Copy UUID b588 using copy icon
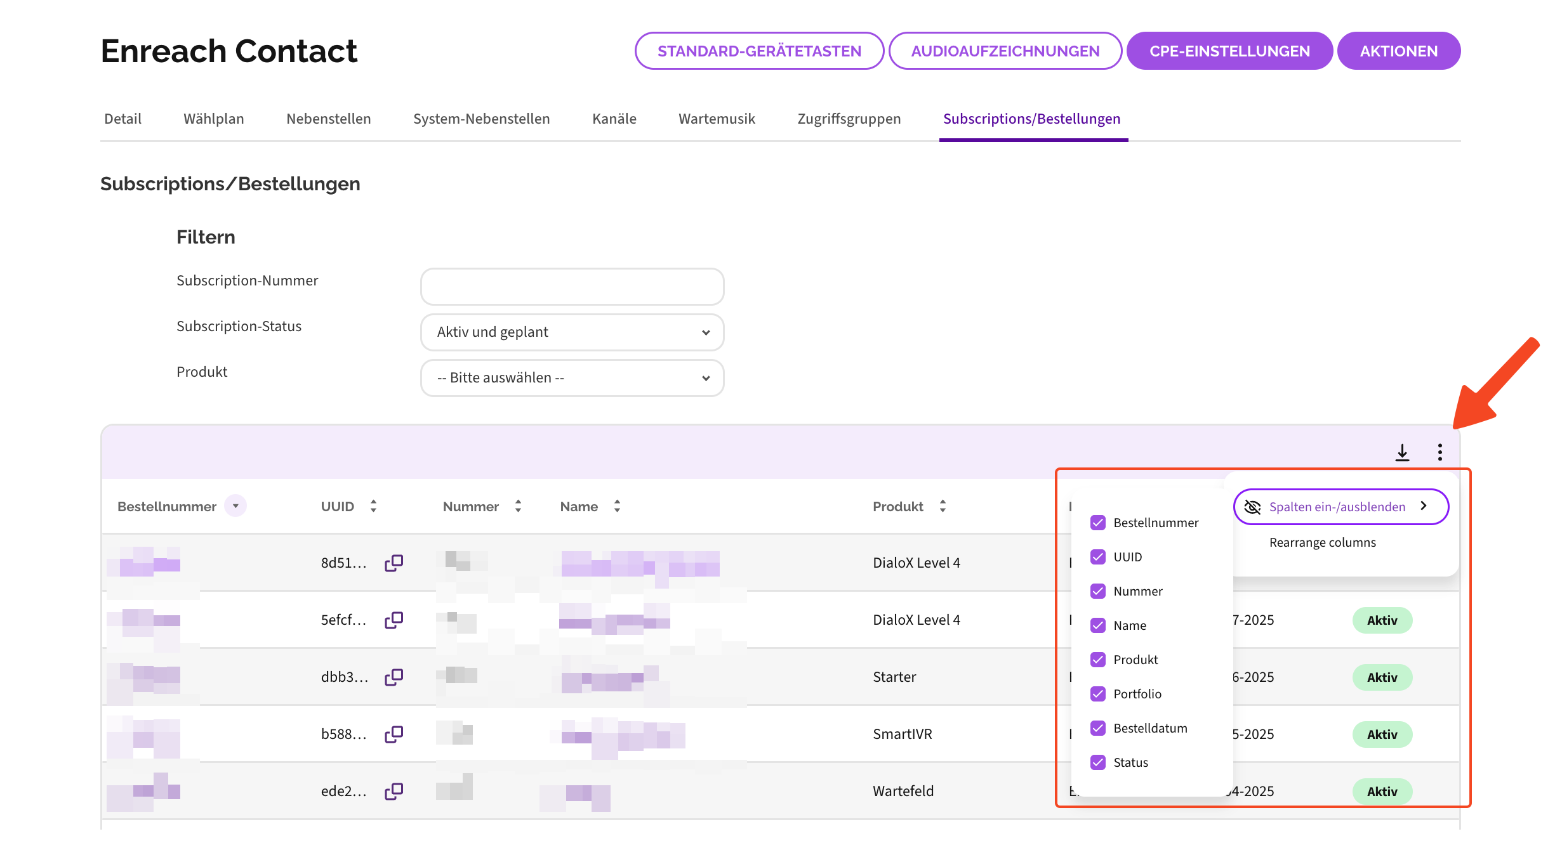Viewport: 1562px width, 855px height. (394, 734)
